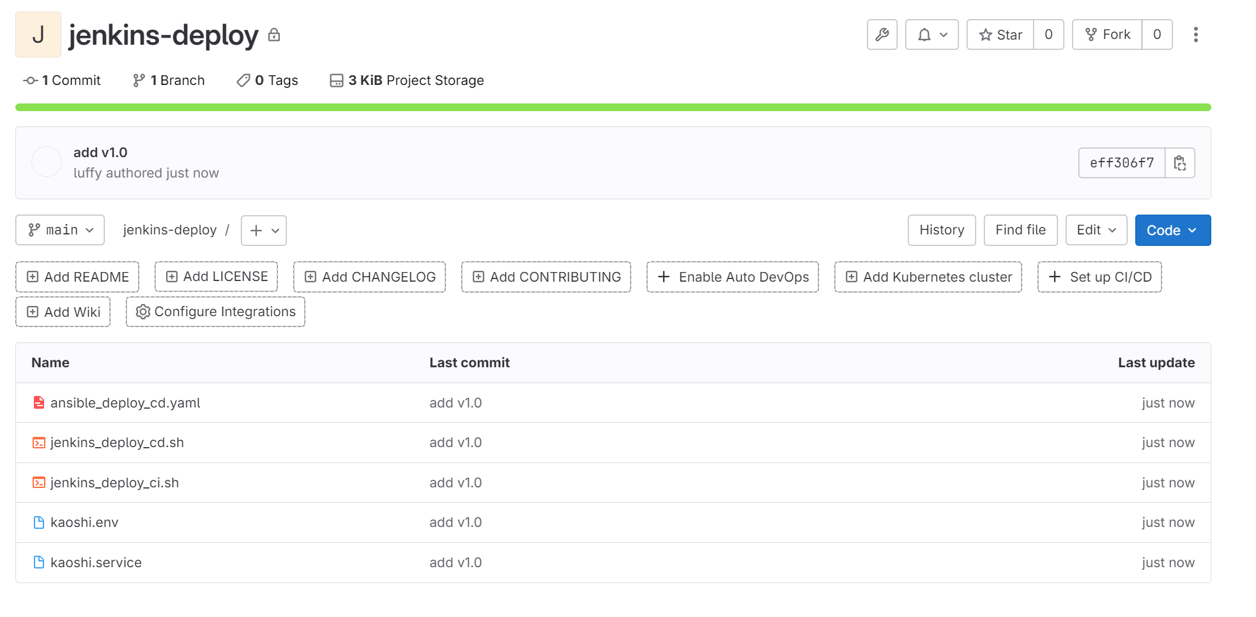The image size is (1256, 617).
Task: Click 'add v1.0' commit in kaoshi.service row
Action: 456,563
